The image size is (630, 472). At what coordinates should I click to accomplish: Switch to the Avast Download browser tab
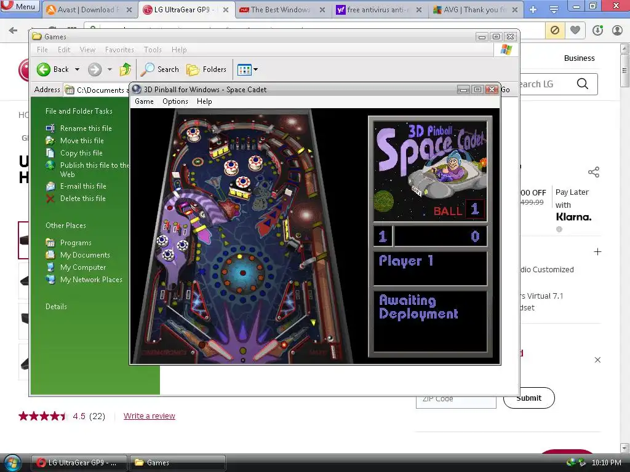click(89, 10)
